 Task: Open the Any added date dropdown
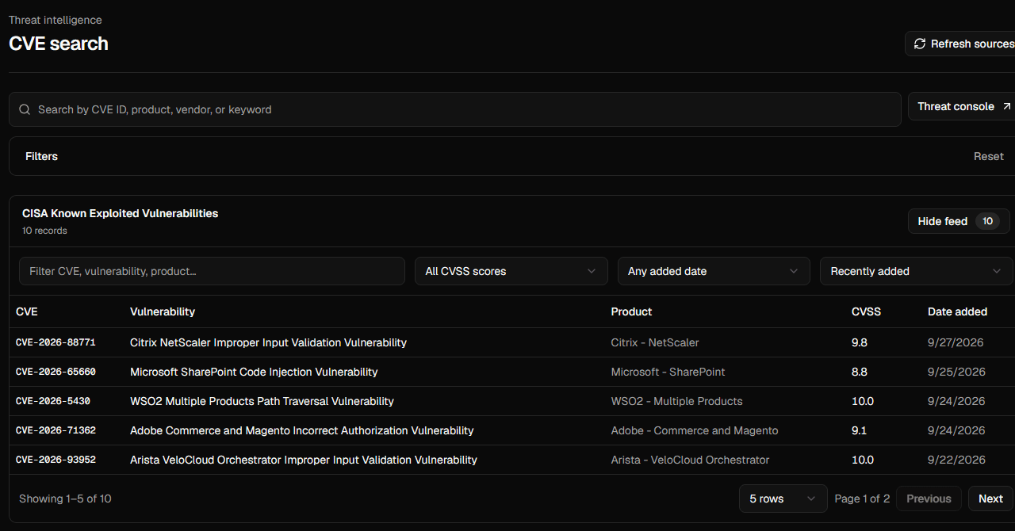pos(714,271)
